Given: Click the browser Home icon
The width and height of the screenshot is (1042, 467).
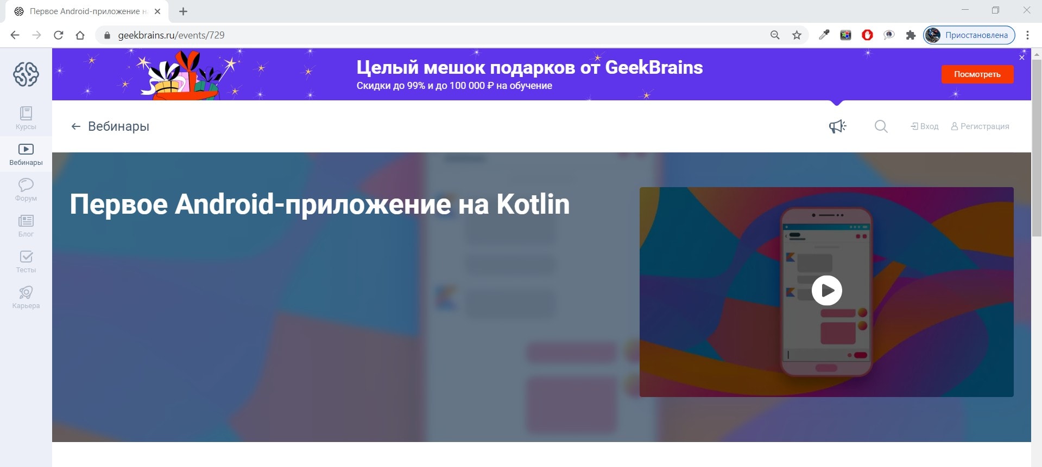Looking at the screenshot, I should 80,35.
